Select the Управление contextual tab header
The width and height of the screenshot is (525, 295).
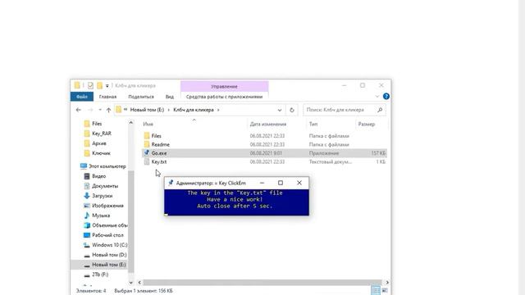tap(224, 86)
